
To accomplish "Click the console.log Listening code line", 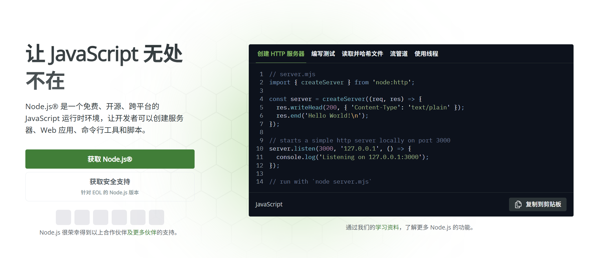I will pos(352,157).
